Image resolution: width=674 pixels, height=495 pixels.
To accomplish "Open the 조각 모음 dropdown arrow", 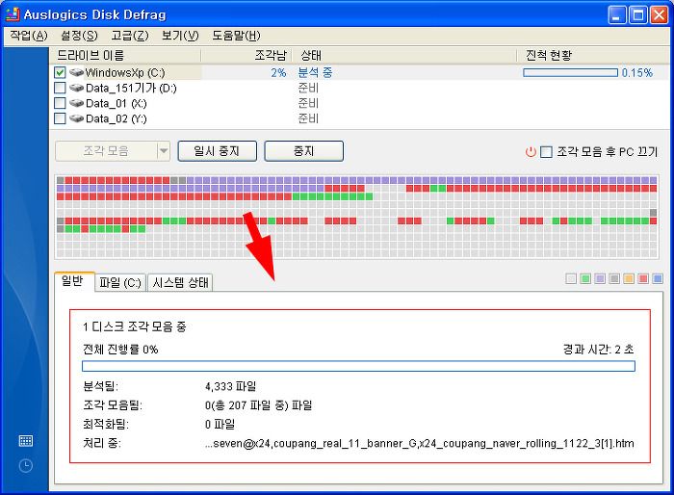I will pyautogui.click(x=164, y=151).
